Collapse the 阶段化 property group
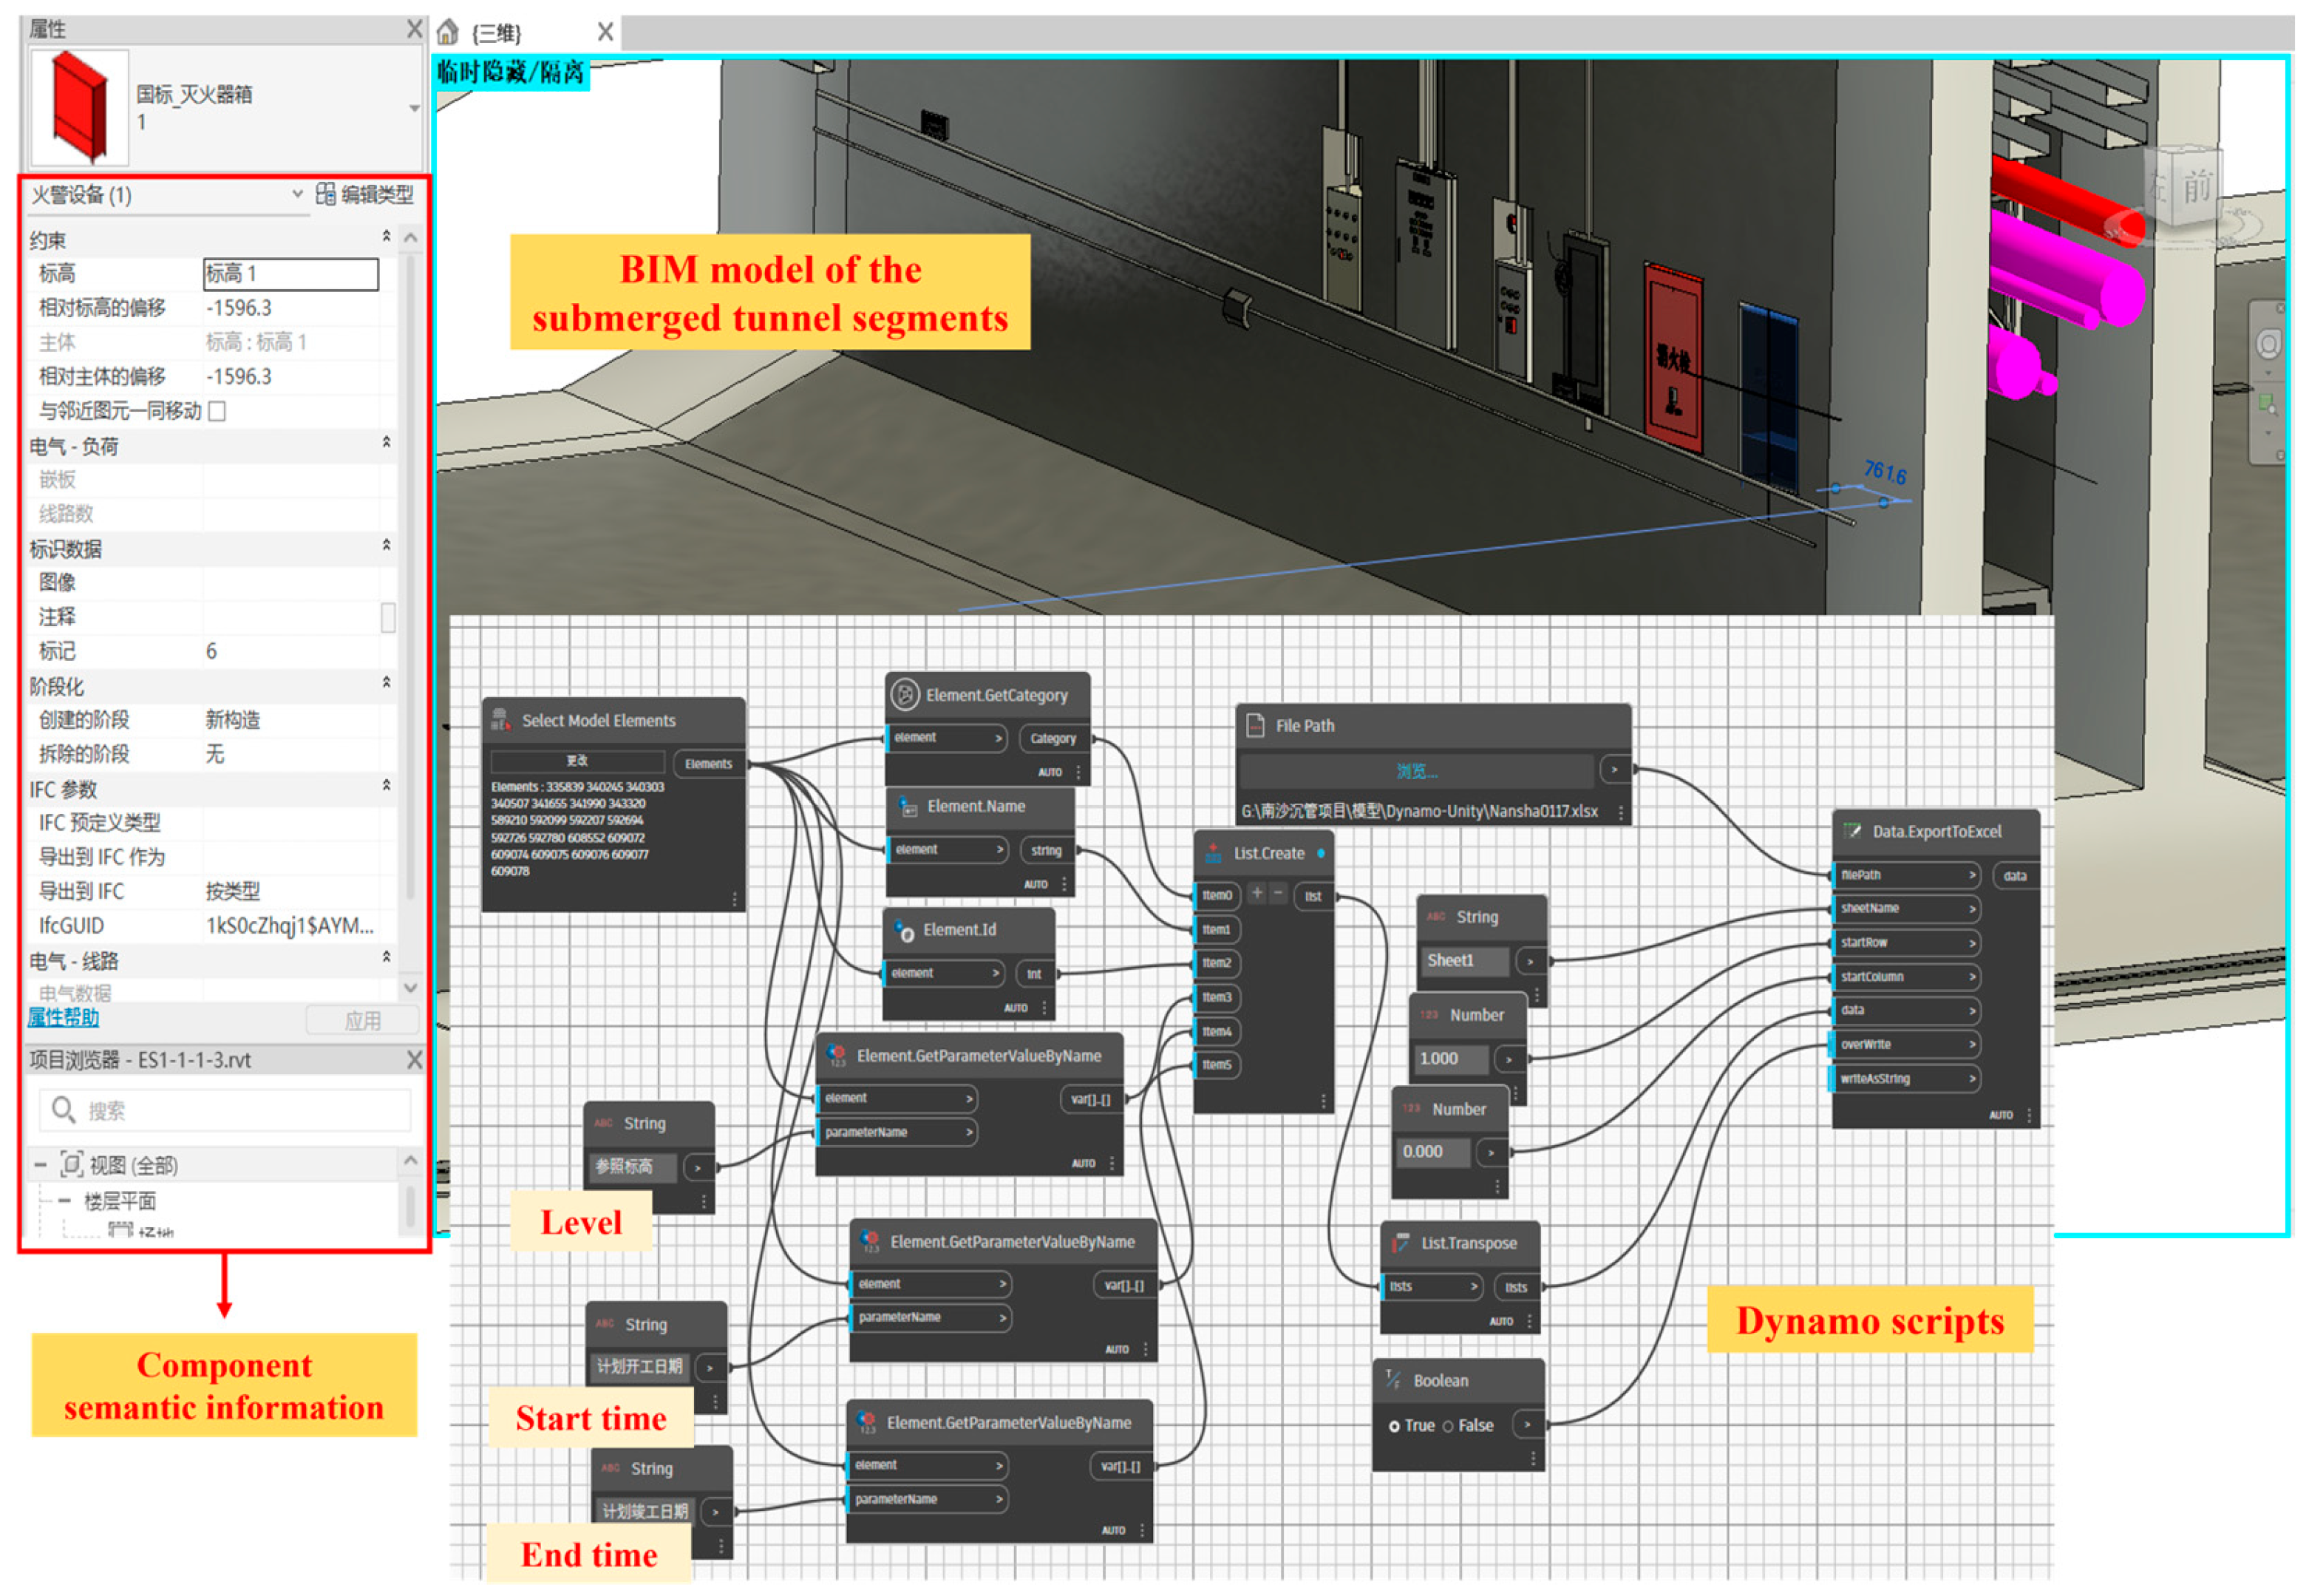The image size is (2309, 1596). point(386,683)
